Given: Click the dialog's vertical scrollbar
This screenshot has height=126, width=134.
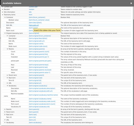Looking at the screenshot, I should 133,72.
